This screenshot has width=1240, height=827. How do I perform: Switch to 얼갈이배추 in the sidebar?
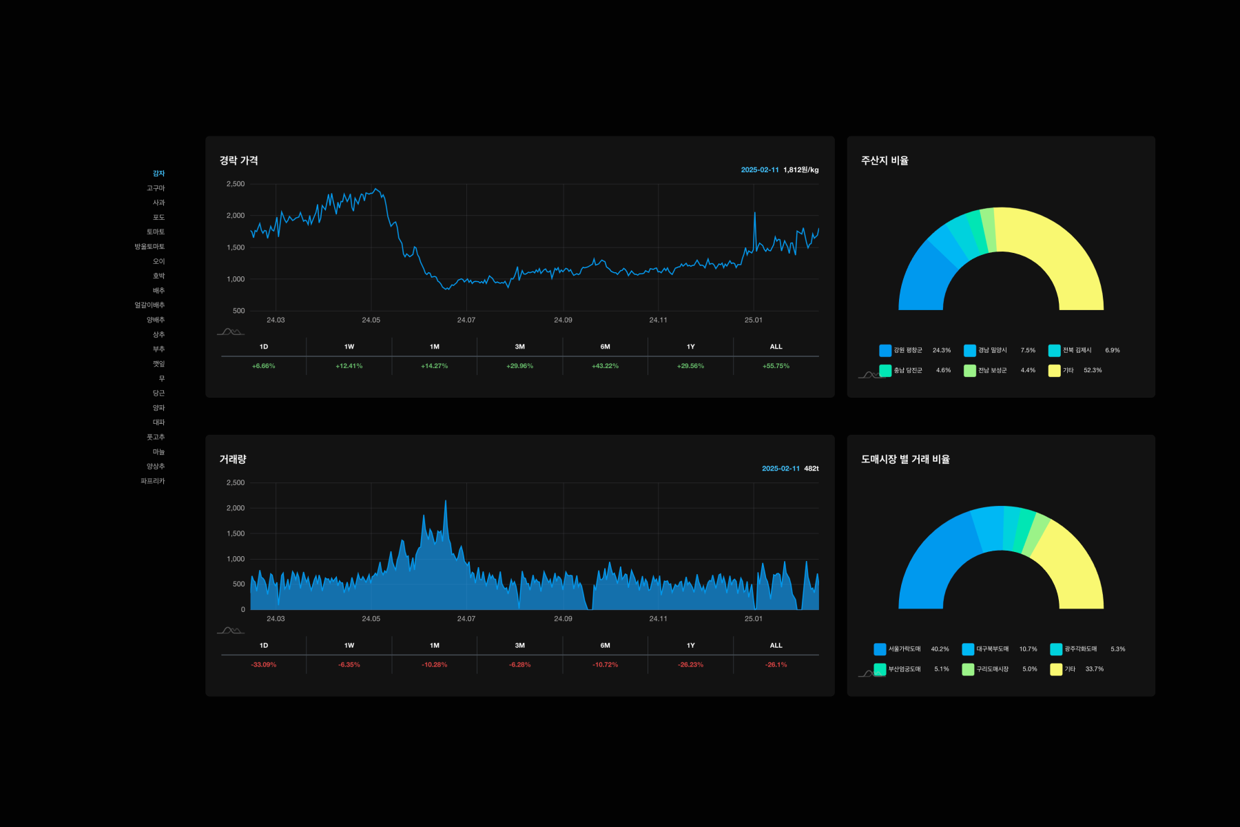pyautogui.click(x=149, y=305)
